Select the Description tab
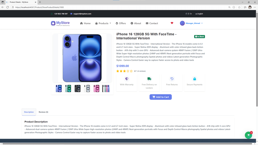This screenshot has height=145, width=258. [29, 112]
